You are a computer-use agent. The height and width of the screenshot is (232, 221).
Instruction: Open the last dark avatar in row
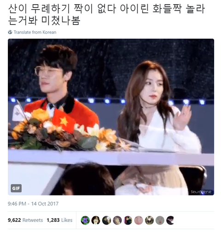point(170,220)
